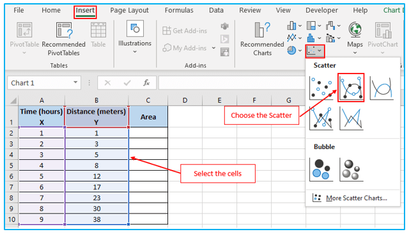
Task: Switch to the Page Layout tab
Action: (x=129, y=10)
